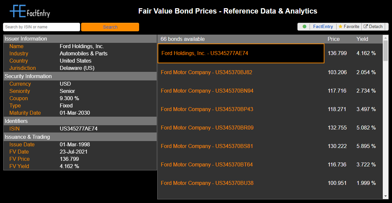Click the Issuance & Trading section header
The width and height of the screenshot is (392, 203).
coord(80,137)
